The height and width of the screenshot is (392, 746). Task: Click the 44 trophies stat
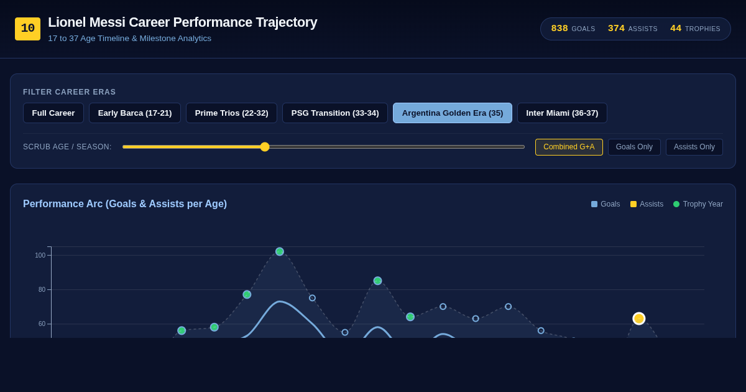coord(695,29)
